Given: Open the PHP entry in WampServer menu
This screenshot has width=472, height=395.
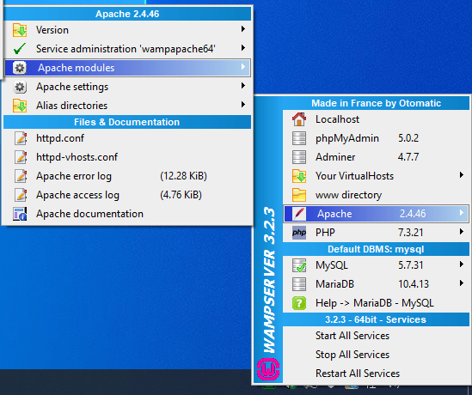Looking at the screenshot, I should (376, 233).
